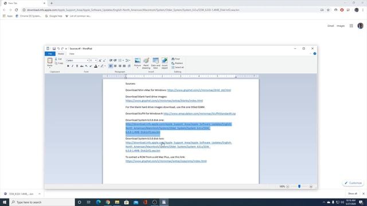Increase paragraph indent

tap(115, 61)
